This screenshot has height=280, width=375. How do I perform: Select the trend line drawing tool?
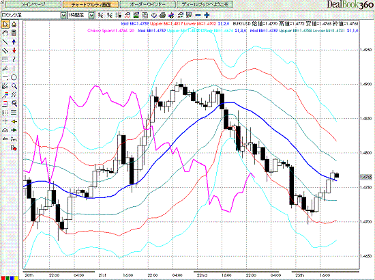point(5,42)
